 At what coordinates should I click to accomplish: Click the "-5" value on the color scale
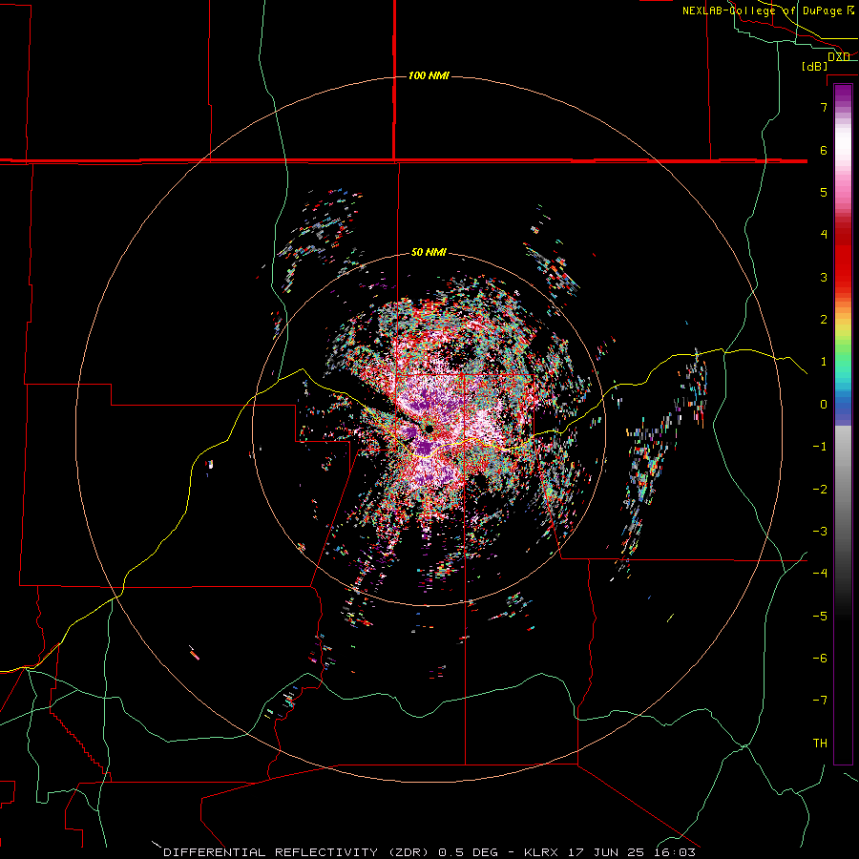pyautogui.click(x=820, y=617)
